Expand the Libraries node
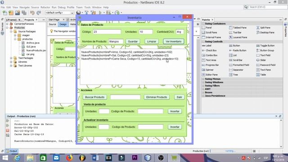The height and width of the screenshot is (162, 288). point(11,62)
